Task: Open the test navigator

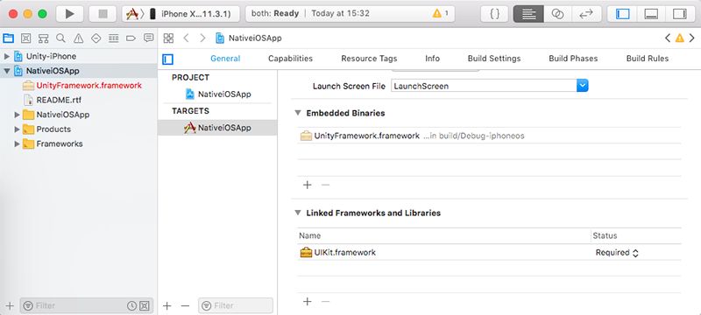Action: click(x=96, y=38)
